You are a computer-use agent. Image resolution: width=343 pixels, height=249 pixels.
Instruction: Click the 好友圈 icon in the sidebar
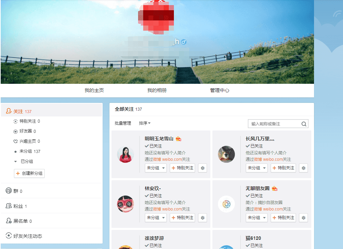[15, 131]
